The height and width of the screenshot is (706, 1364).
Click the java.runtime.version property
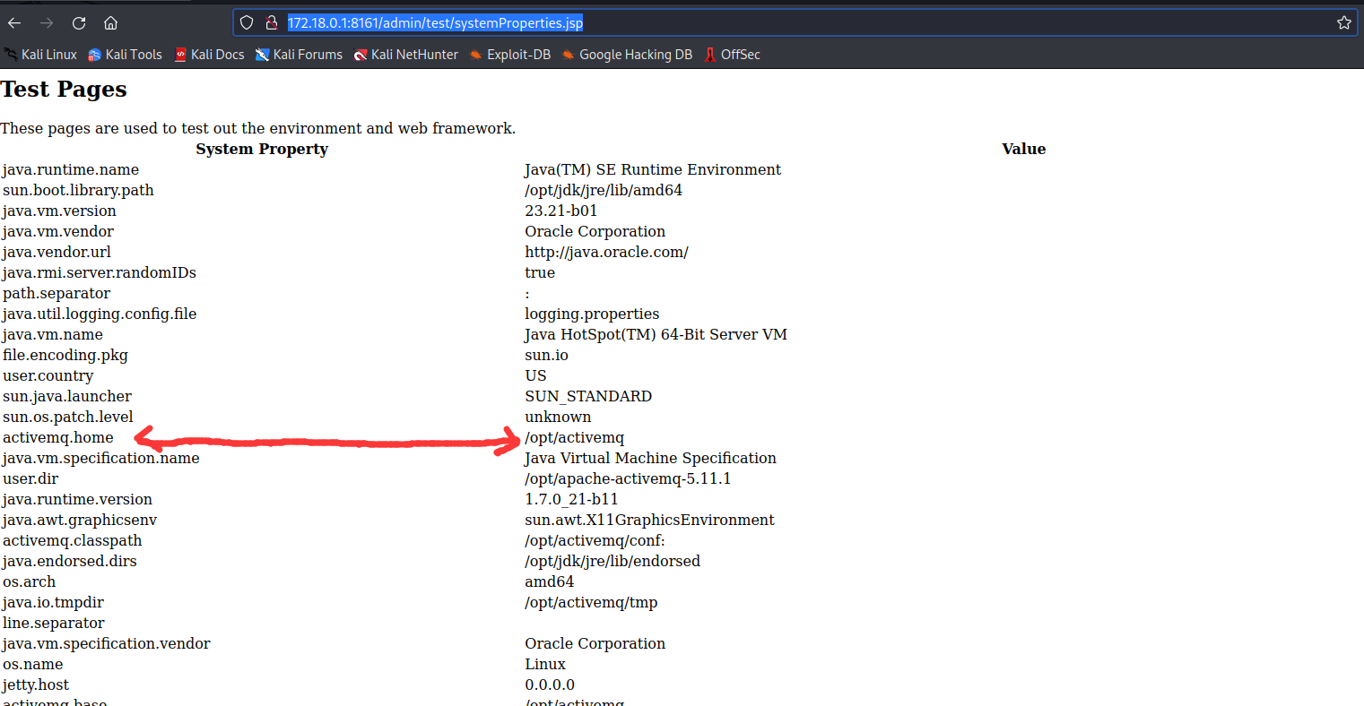click(77, 499)
